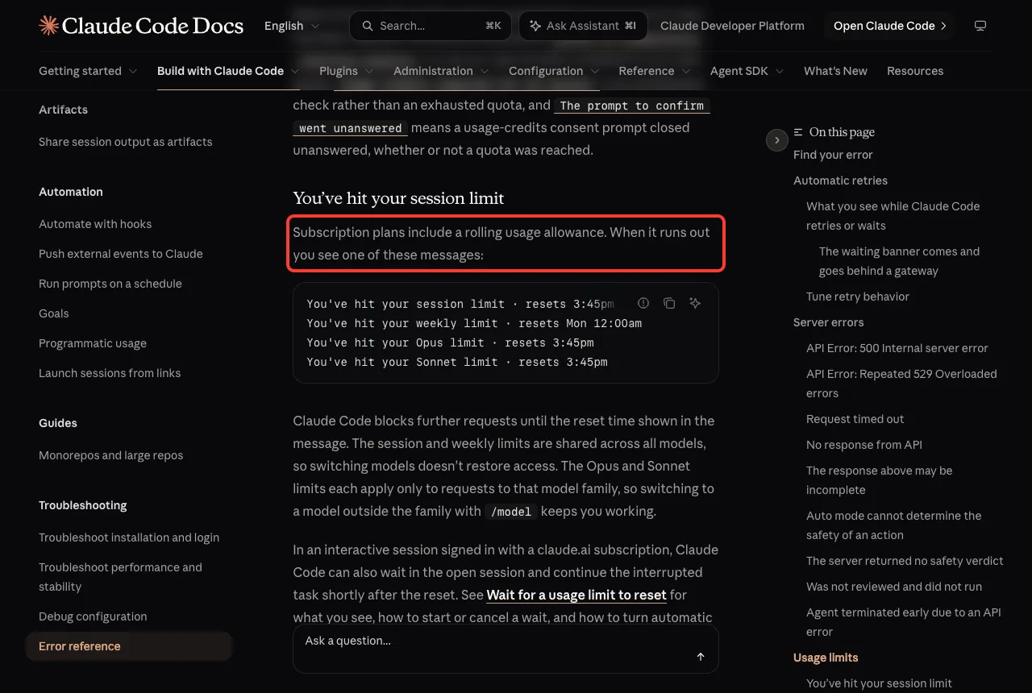Report incorrect code via the code block's exclamation icon
The height and width of the screenshot is (693, 1032).
(643, 303)
